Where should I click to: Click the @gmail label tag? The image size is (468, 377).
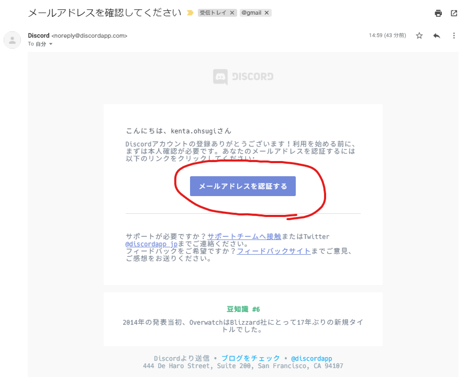251,13
